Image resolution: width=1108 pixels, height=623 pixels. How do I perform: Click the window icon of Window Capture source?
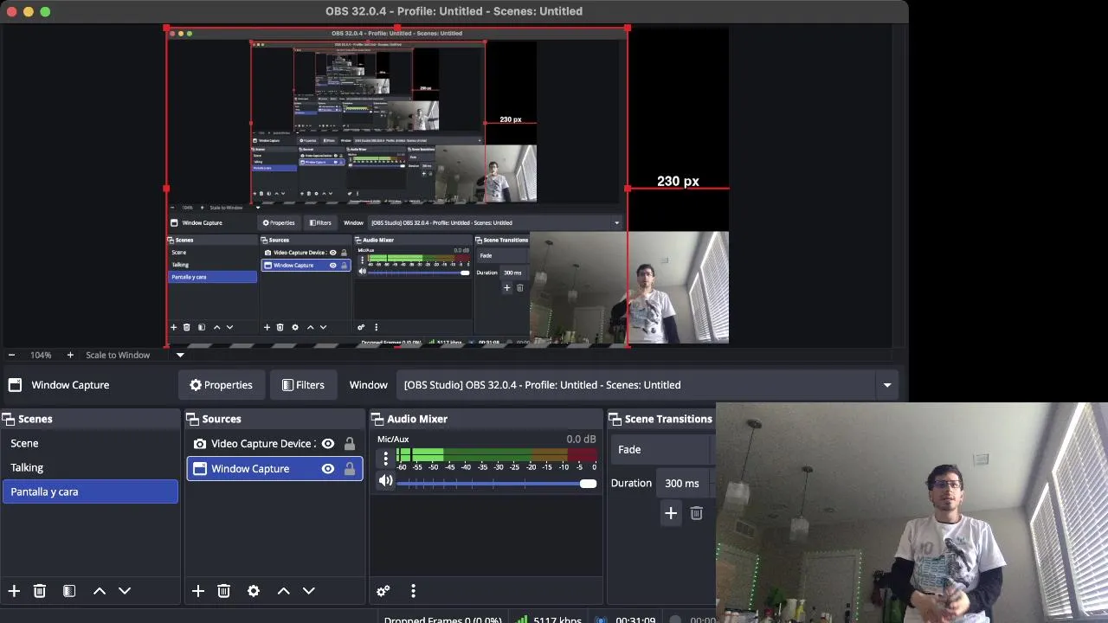(200, 468)
